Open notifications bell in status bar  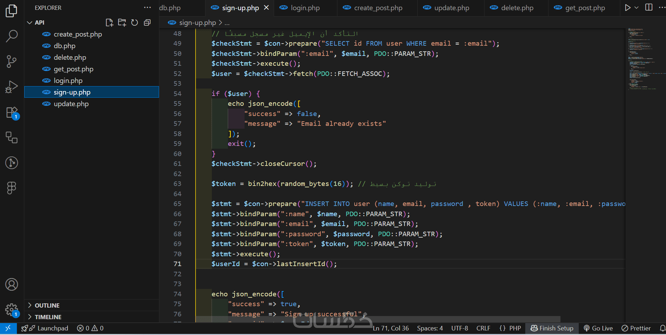click(662, 328)
